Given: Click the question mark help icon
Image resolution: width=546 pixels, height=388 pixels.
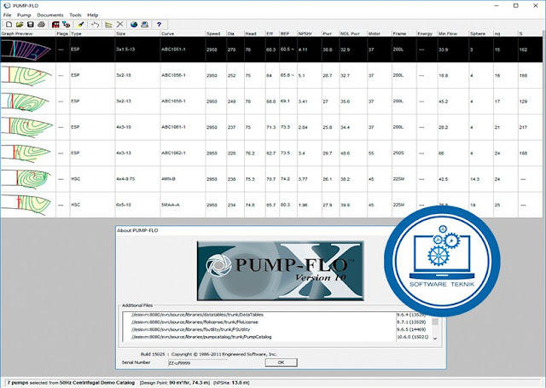Looking at the screenshot, I should [x=160, y=25].
